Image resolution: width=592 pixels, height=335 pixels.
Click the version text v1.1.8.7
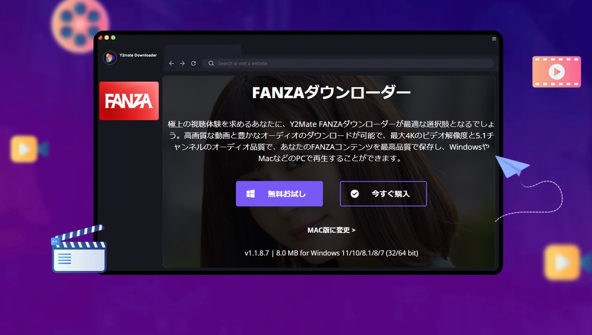(x=257, y=253)
